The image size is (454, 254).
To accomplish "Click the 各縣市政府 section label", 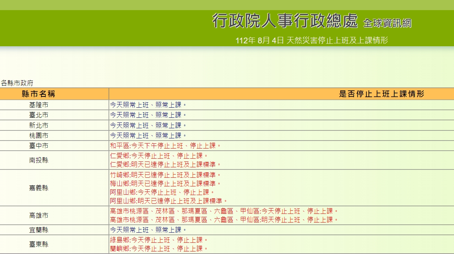I will pos(17,83).
